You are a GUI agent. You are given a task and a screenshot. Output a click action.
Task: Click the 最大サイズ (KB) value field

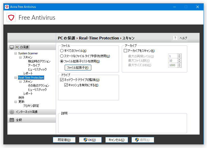point(173,65)
